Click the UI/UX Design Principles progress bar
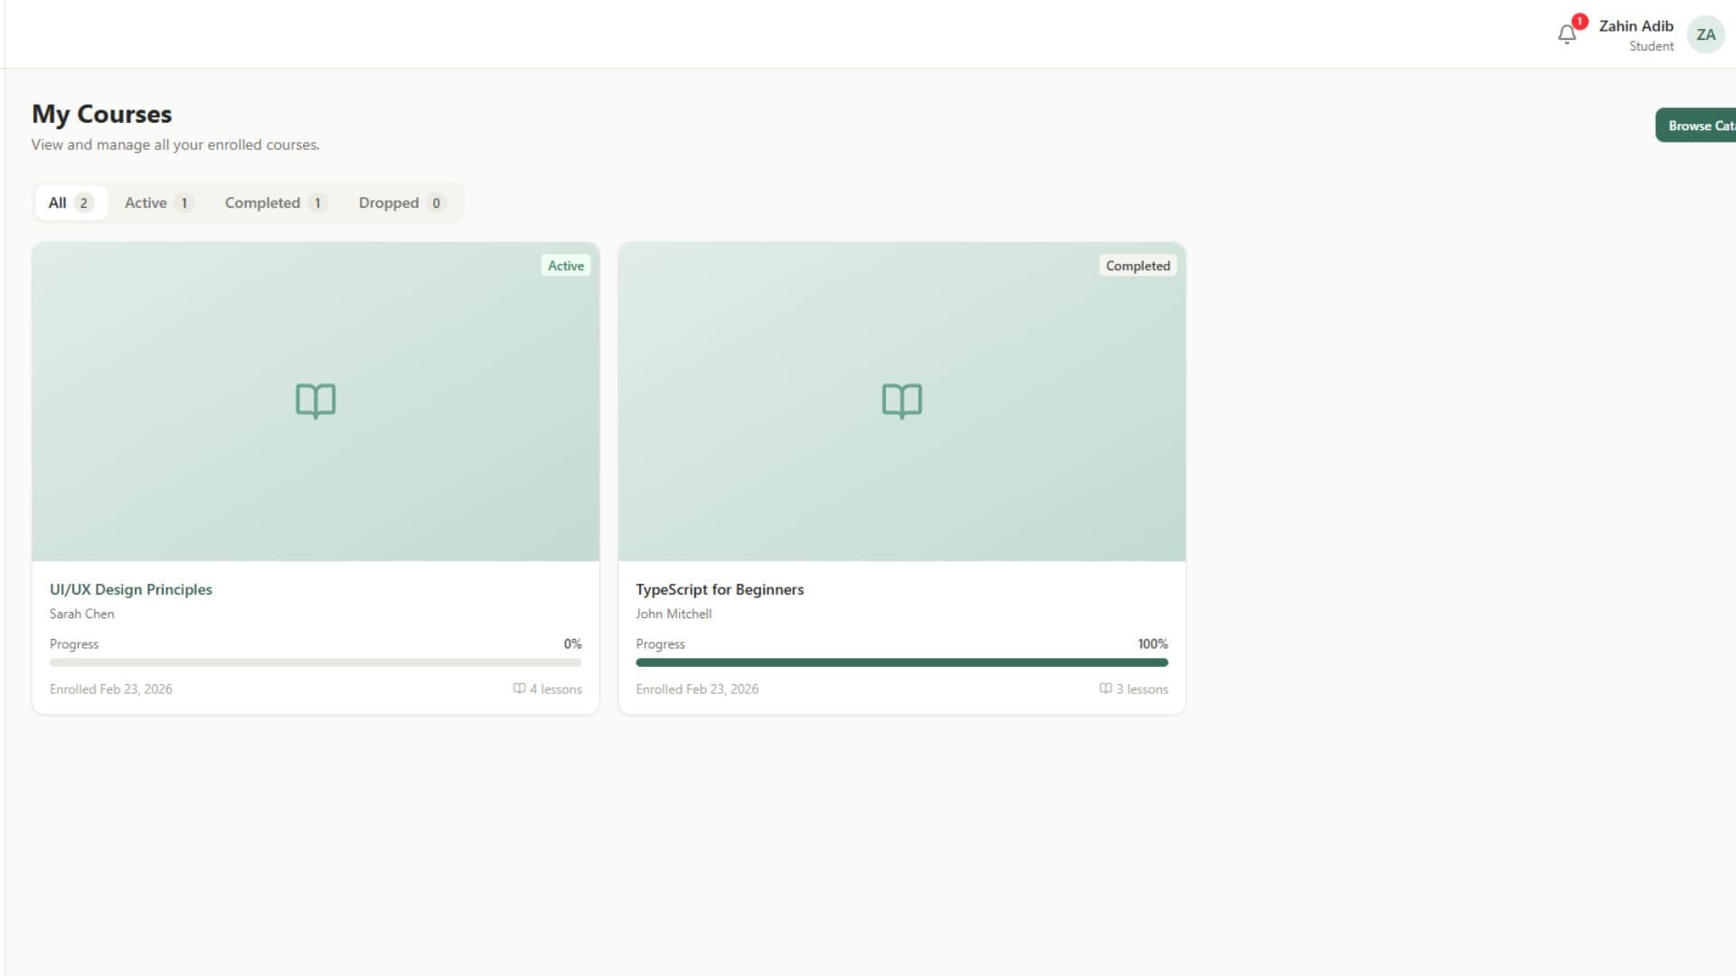 click(316, 662)
